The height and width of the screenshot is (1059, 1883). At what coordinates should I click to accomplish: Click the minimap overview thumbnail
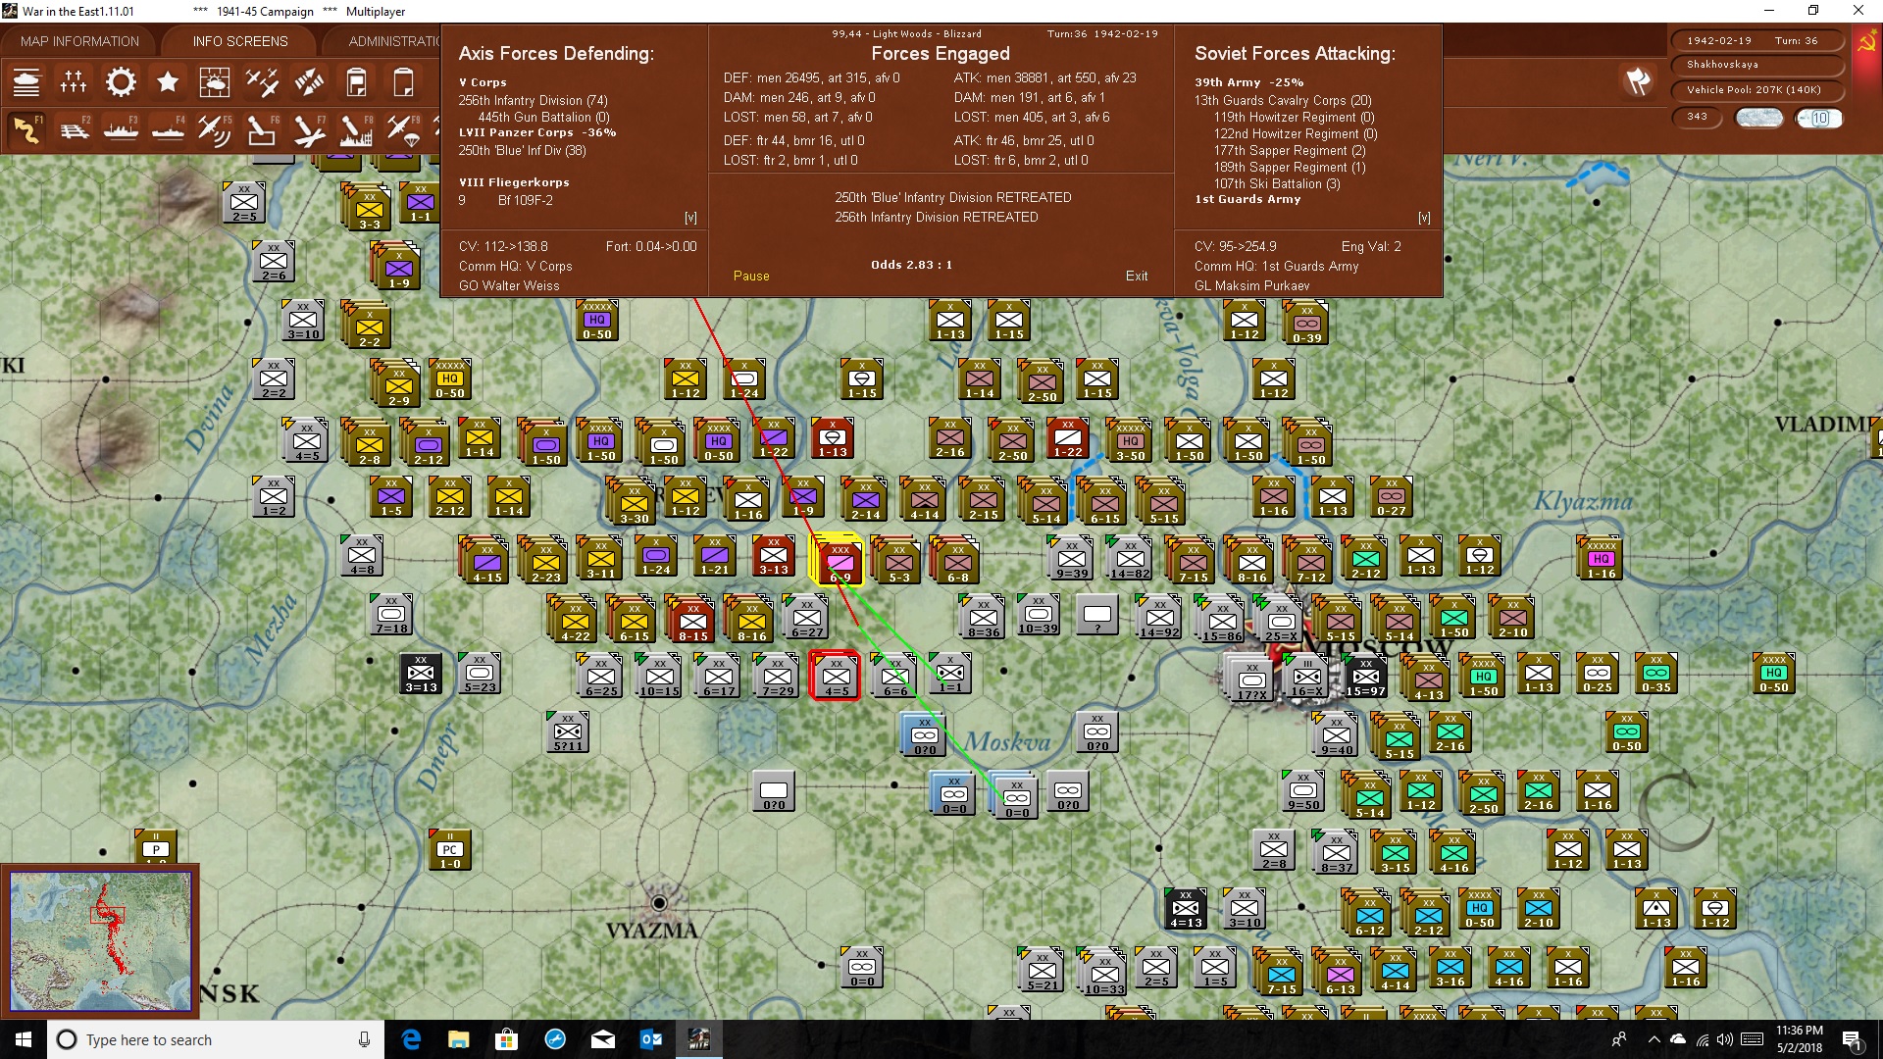click(100, 940)
